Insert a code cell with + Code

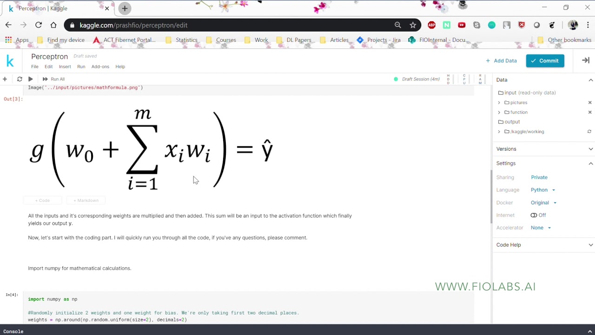[42, 201]
